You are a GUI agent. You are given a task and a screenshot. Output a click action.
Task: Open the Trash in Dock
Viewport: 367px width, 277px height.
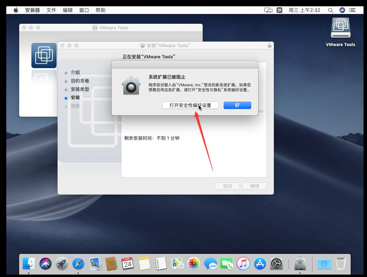coord(340,264)
